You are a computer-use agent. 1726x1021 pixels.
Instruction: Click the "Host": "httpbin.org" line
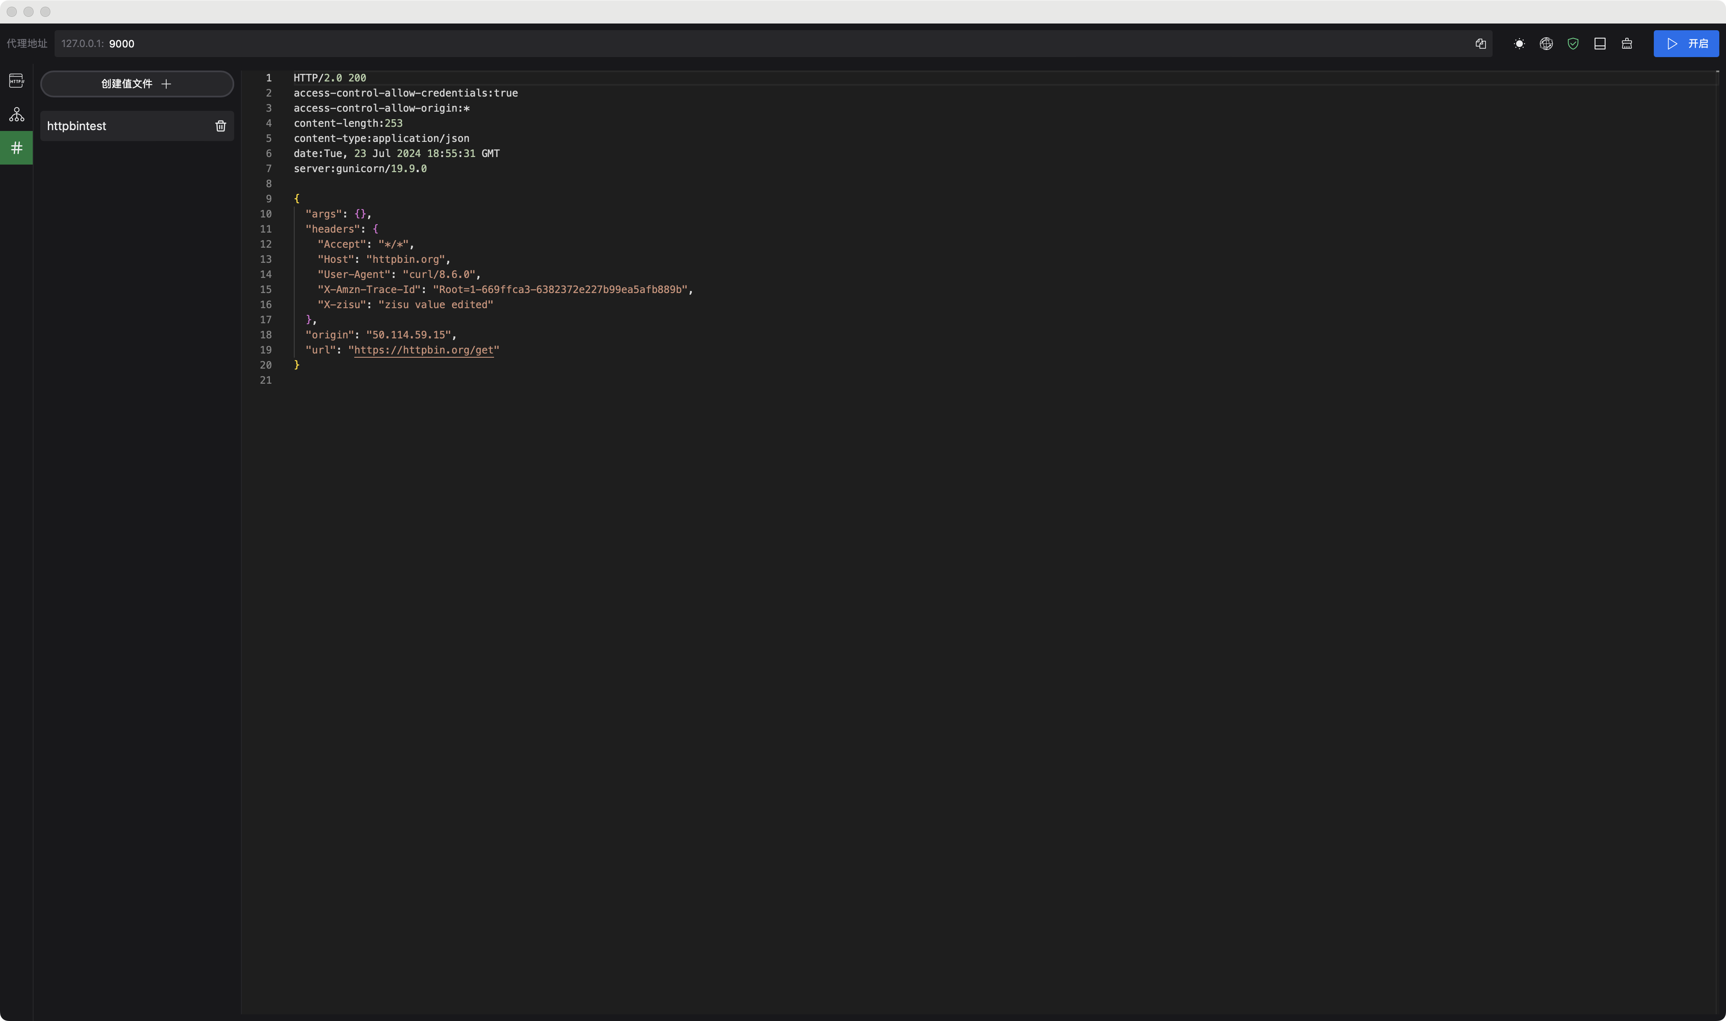pyautogui.click(x=383, y=259)
